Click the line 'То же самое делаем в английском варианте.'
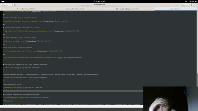Viewport: 198px width, 111px height. click(x=18, y=48)
